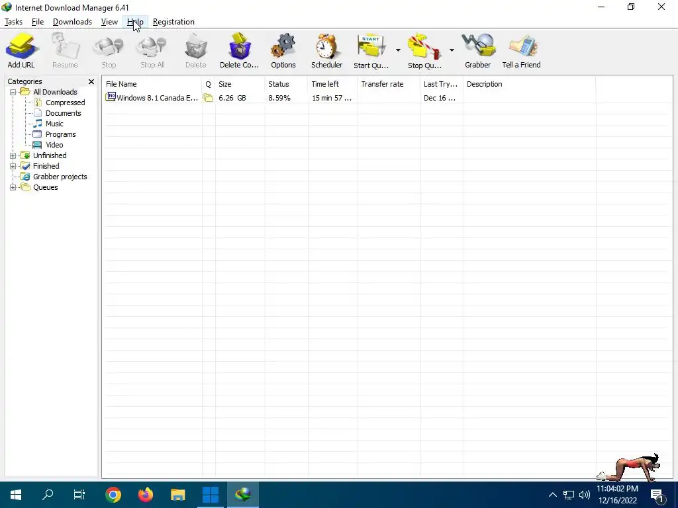Image resolution: width=678 pixels, height=508 pixels.
Task: Collapse the All Downloads tree node
Action: 13,92
